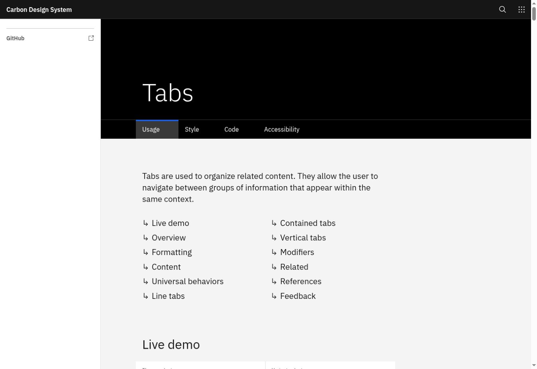Jump to Overview section

[169, 238]
